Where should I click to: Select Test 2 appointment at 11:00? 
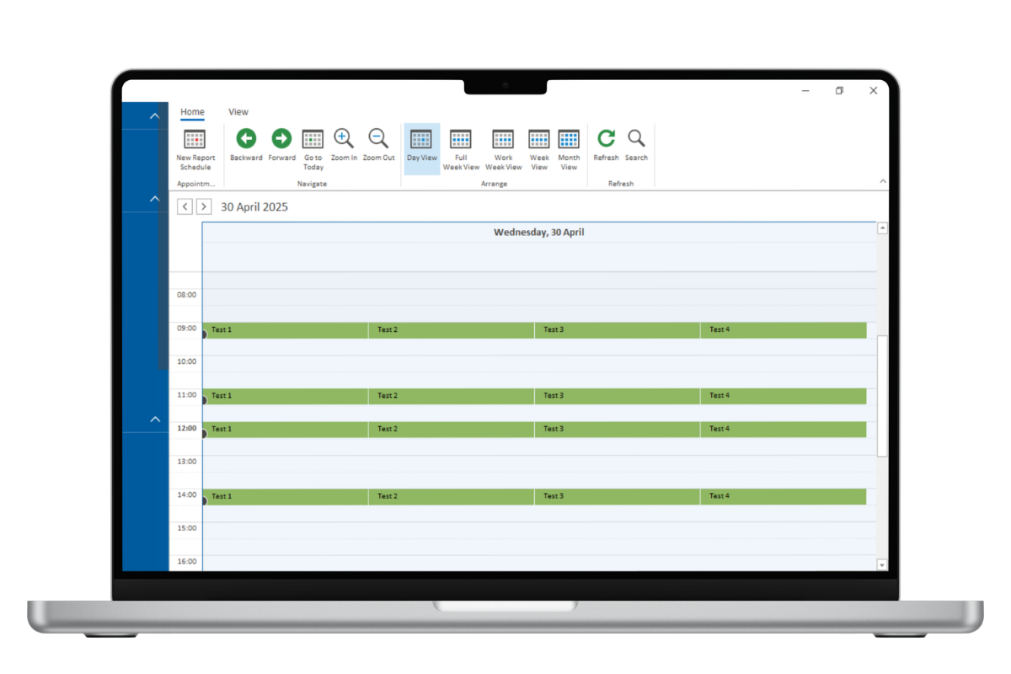[x=452, y=396]
